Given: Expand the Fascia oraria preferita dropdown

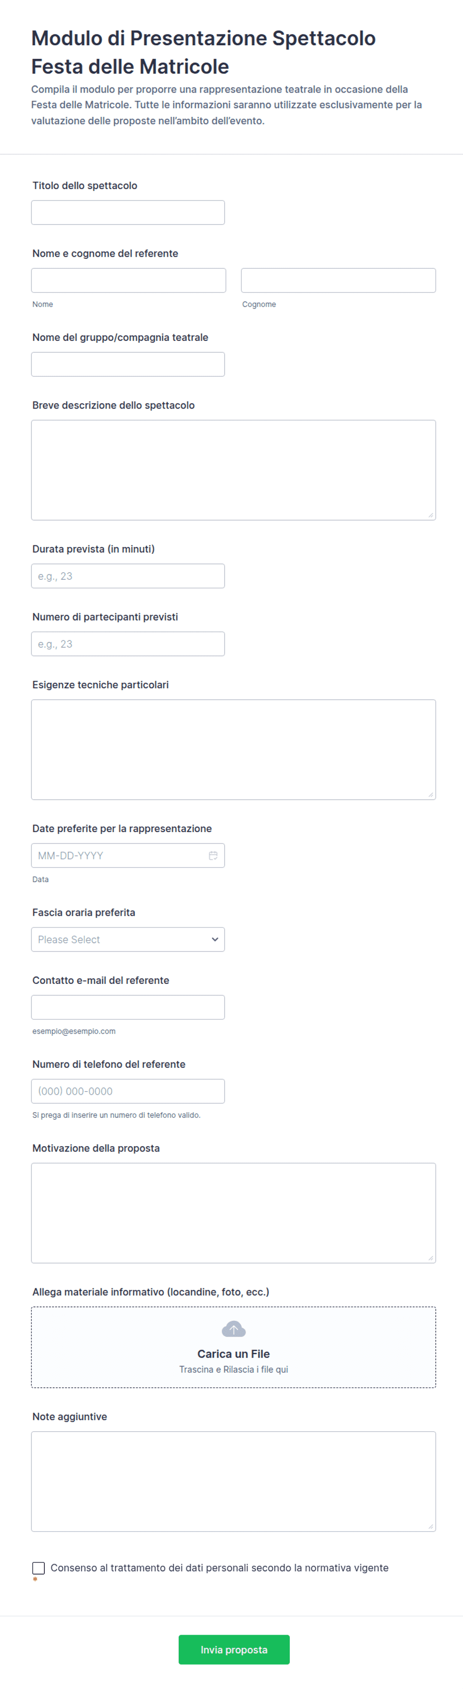Looking at the screenshot, I should [x=128, y=939].
